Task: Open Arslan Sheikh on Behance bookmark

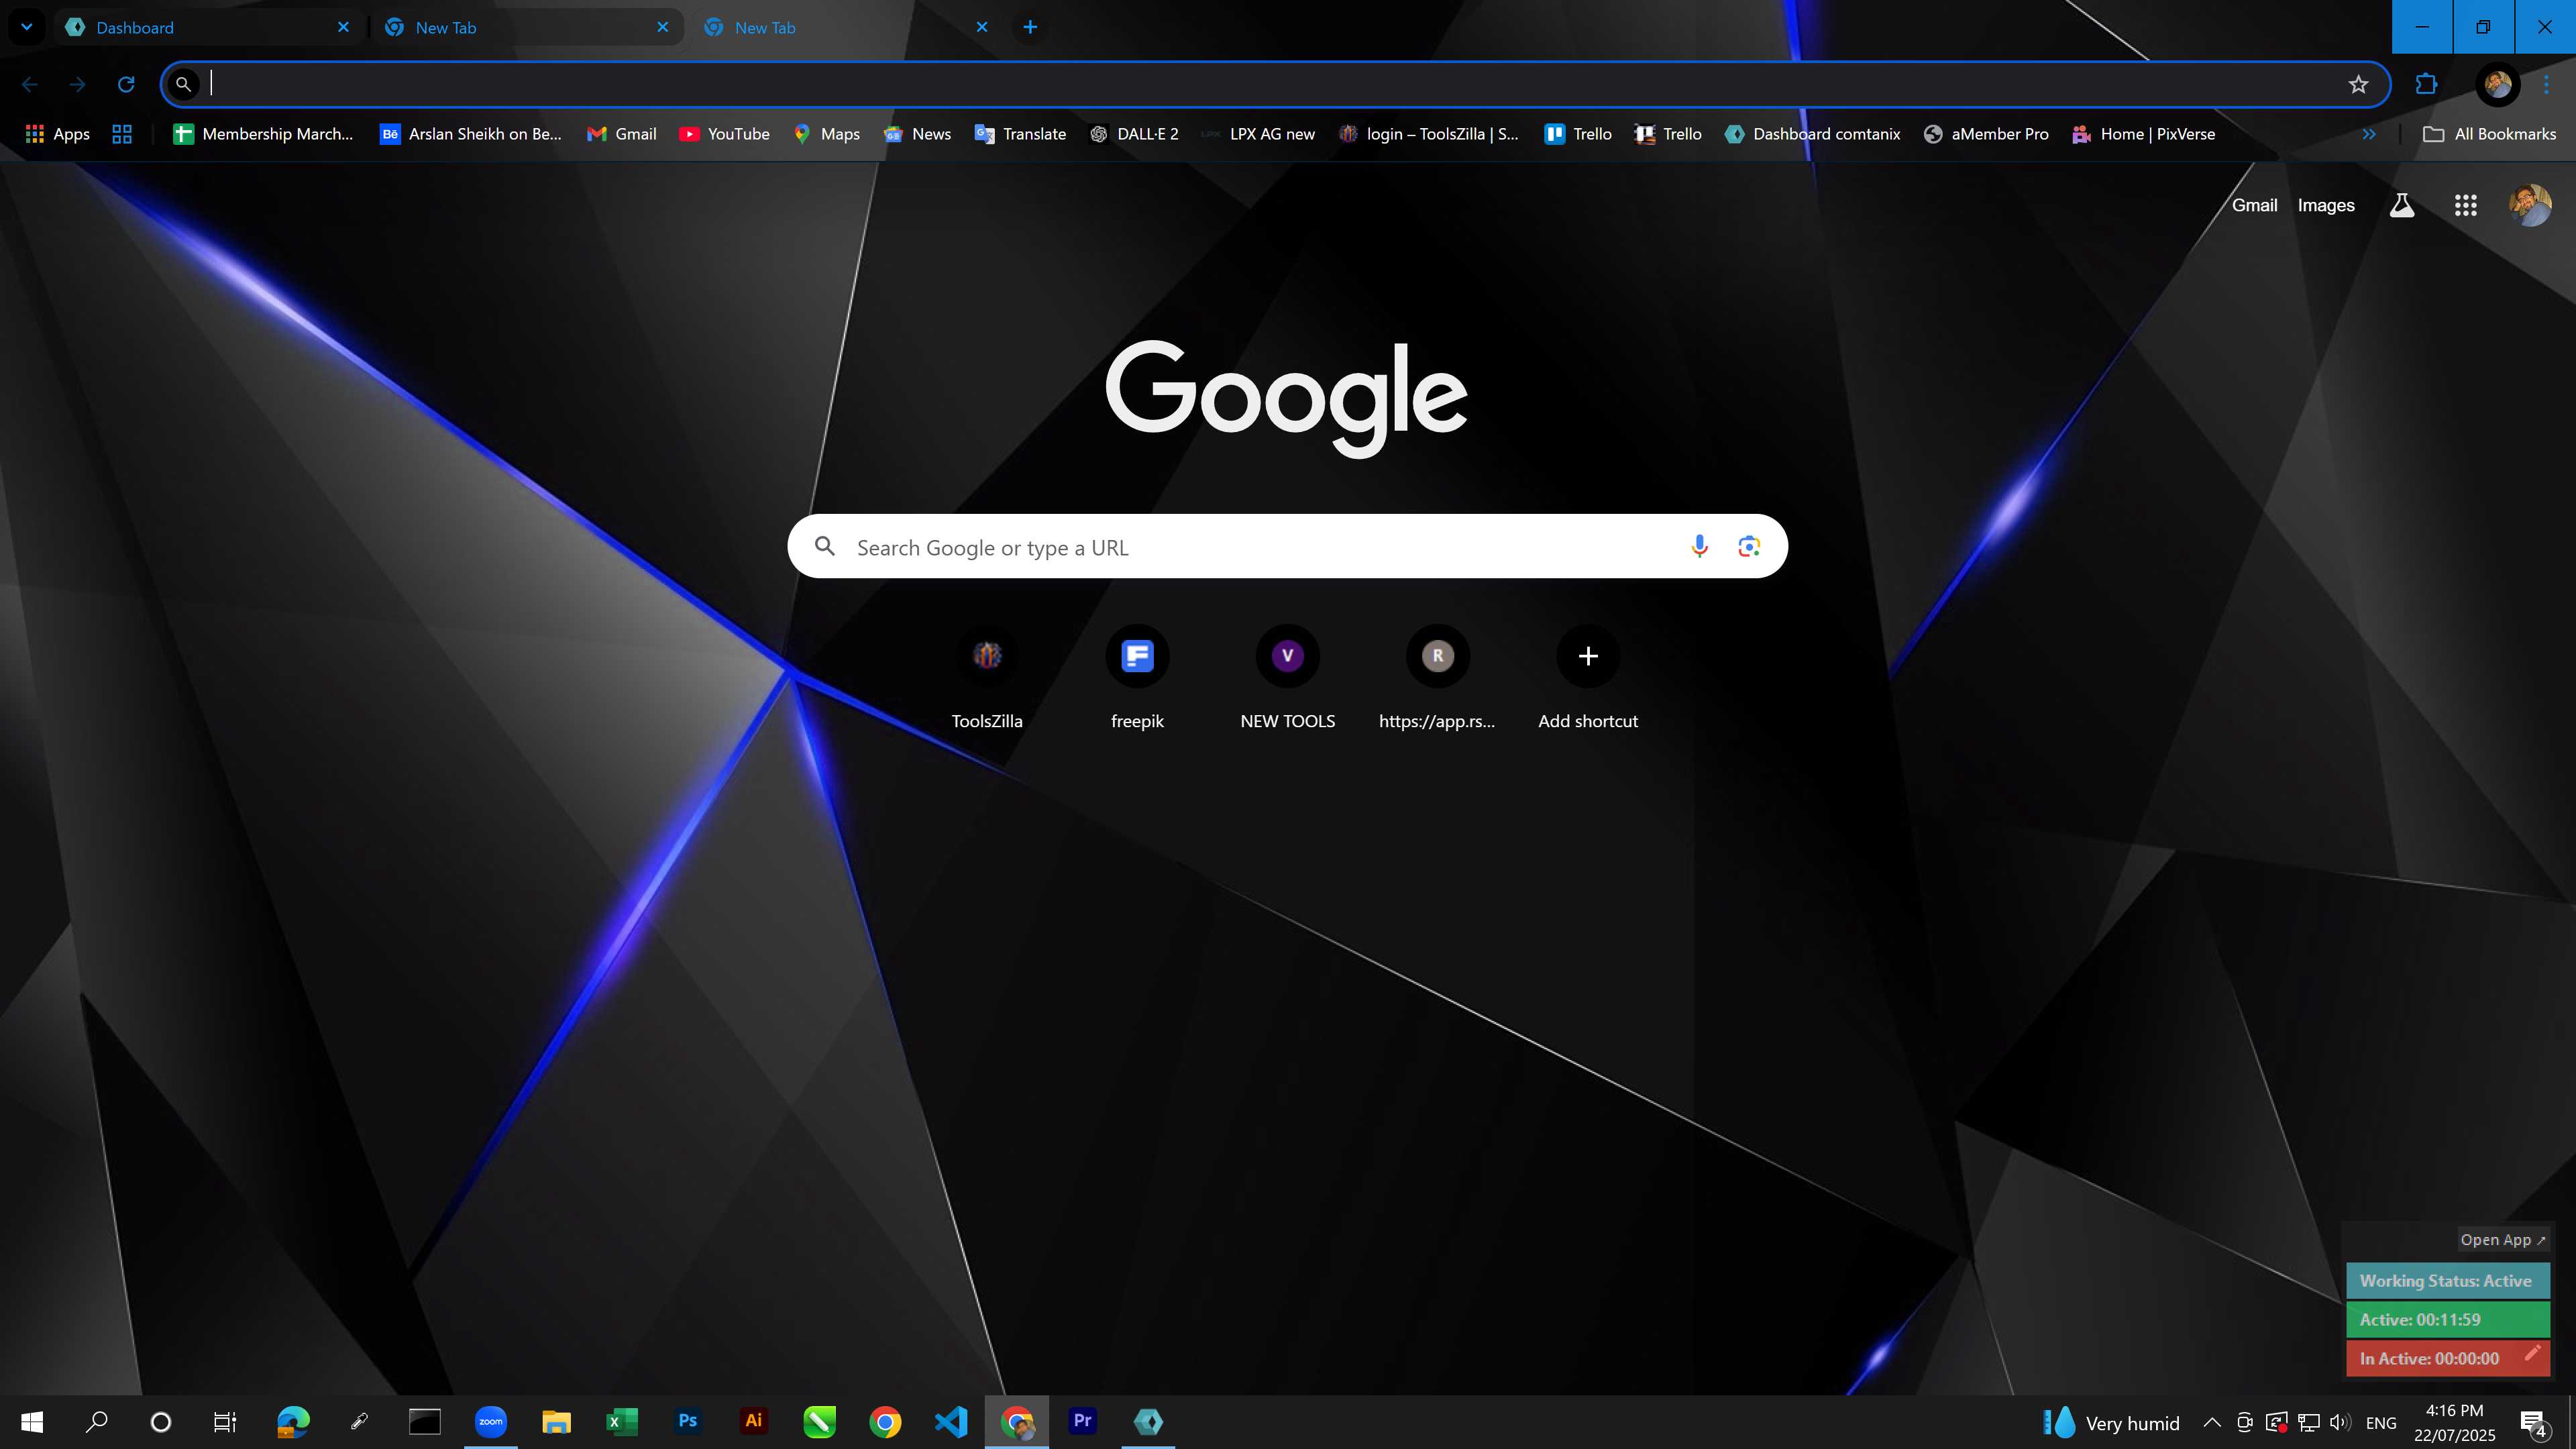Action: [x=471, y=134]
